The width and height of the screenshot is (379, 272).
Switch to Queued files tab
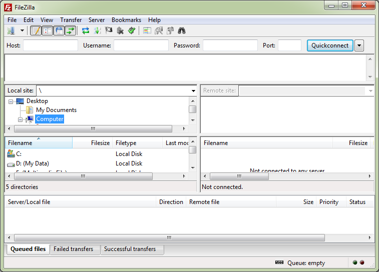[x=28, y=249]
